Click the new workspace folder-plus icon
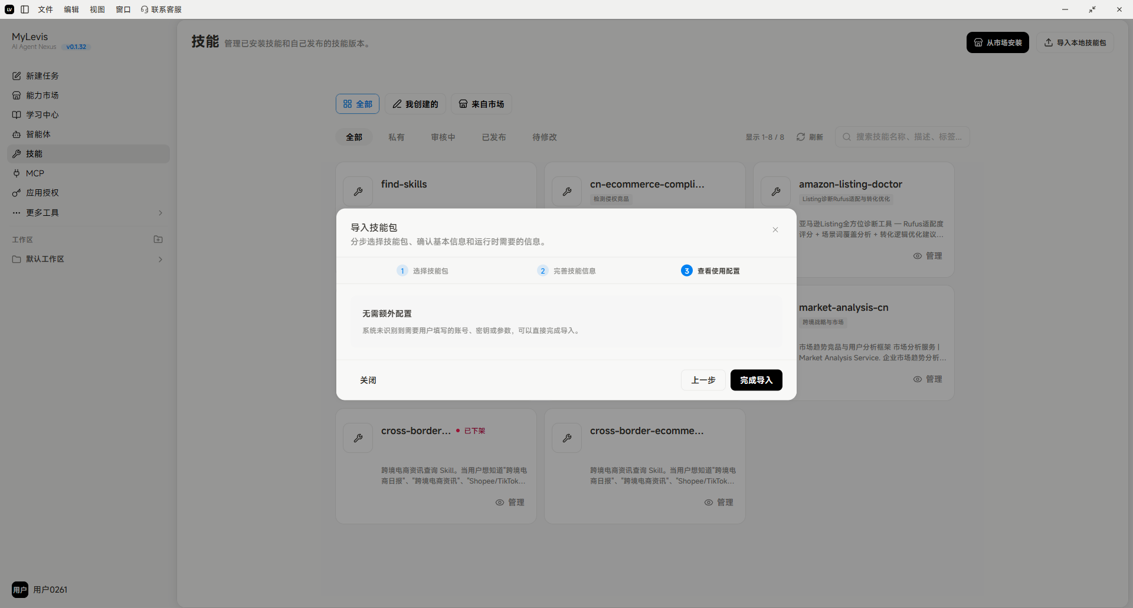This screenshot has height=608, width=1133. tap(158, 239)
